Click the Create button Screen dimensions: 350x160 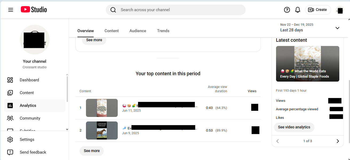[x=318, y=10]
